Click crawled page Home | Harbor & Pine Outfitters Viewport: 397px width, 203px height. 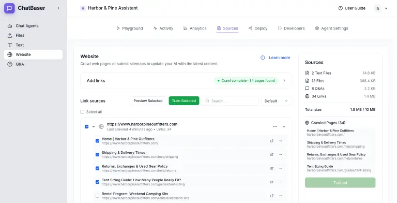pyautogui.click(x=340, y=133)
